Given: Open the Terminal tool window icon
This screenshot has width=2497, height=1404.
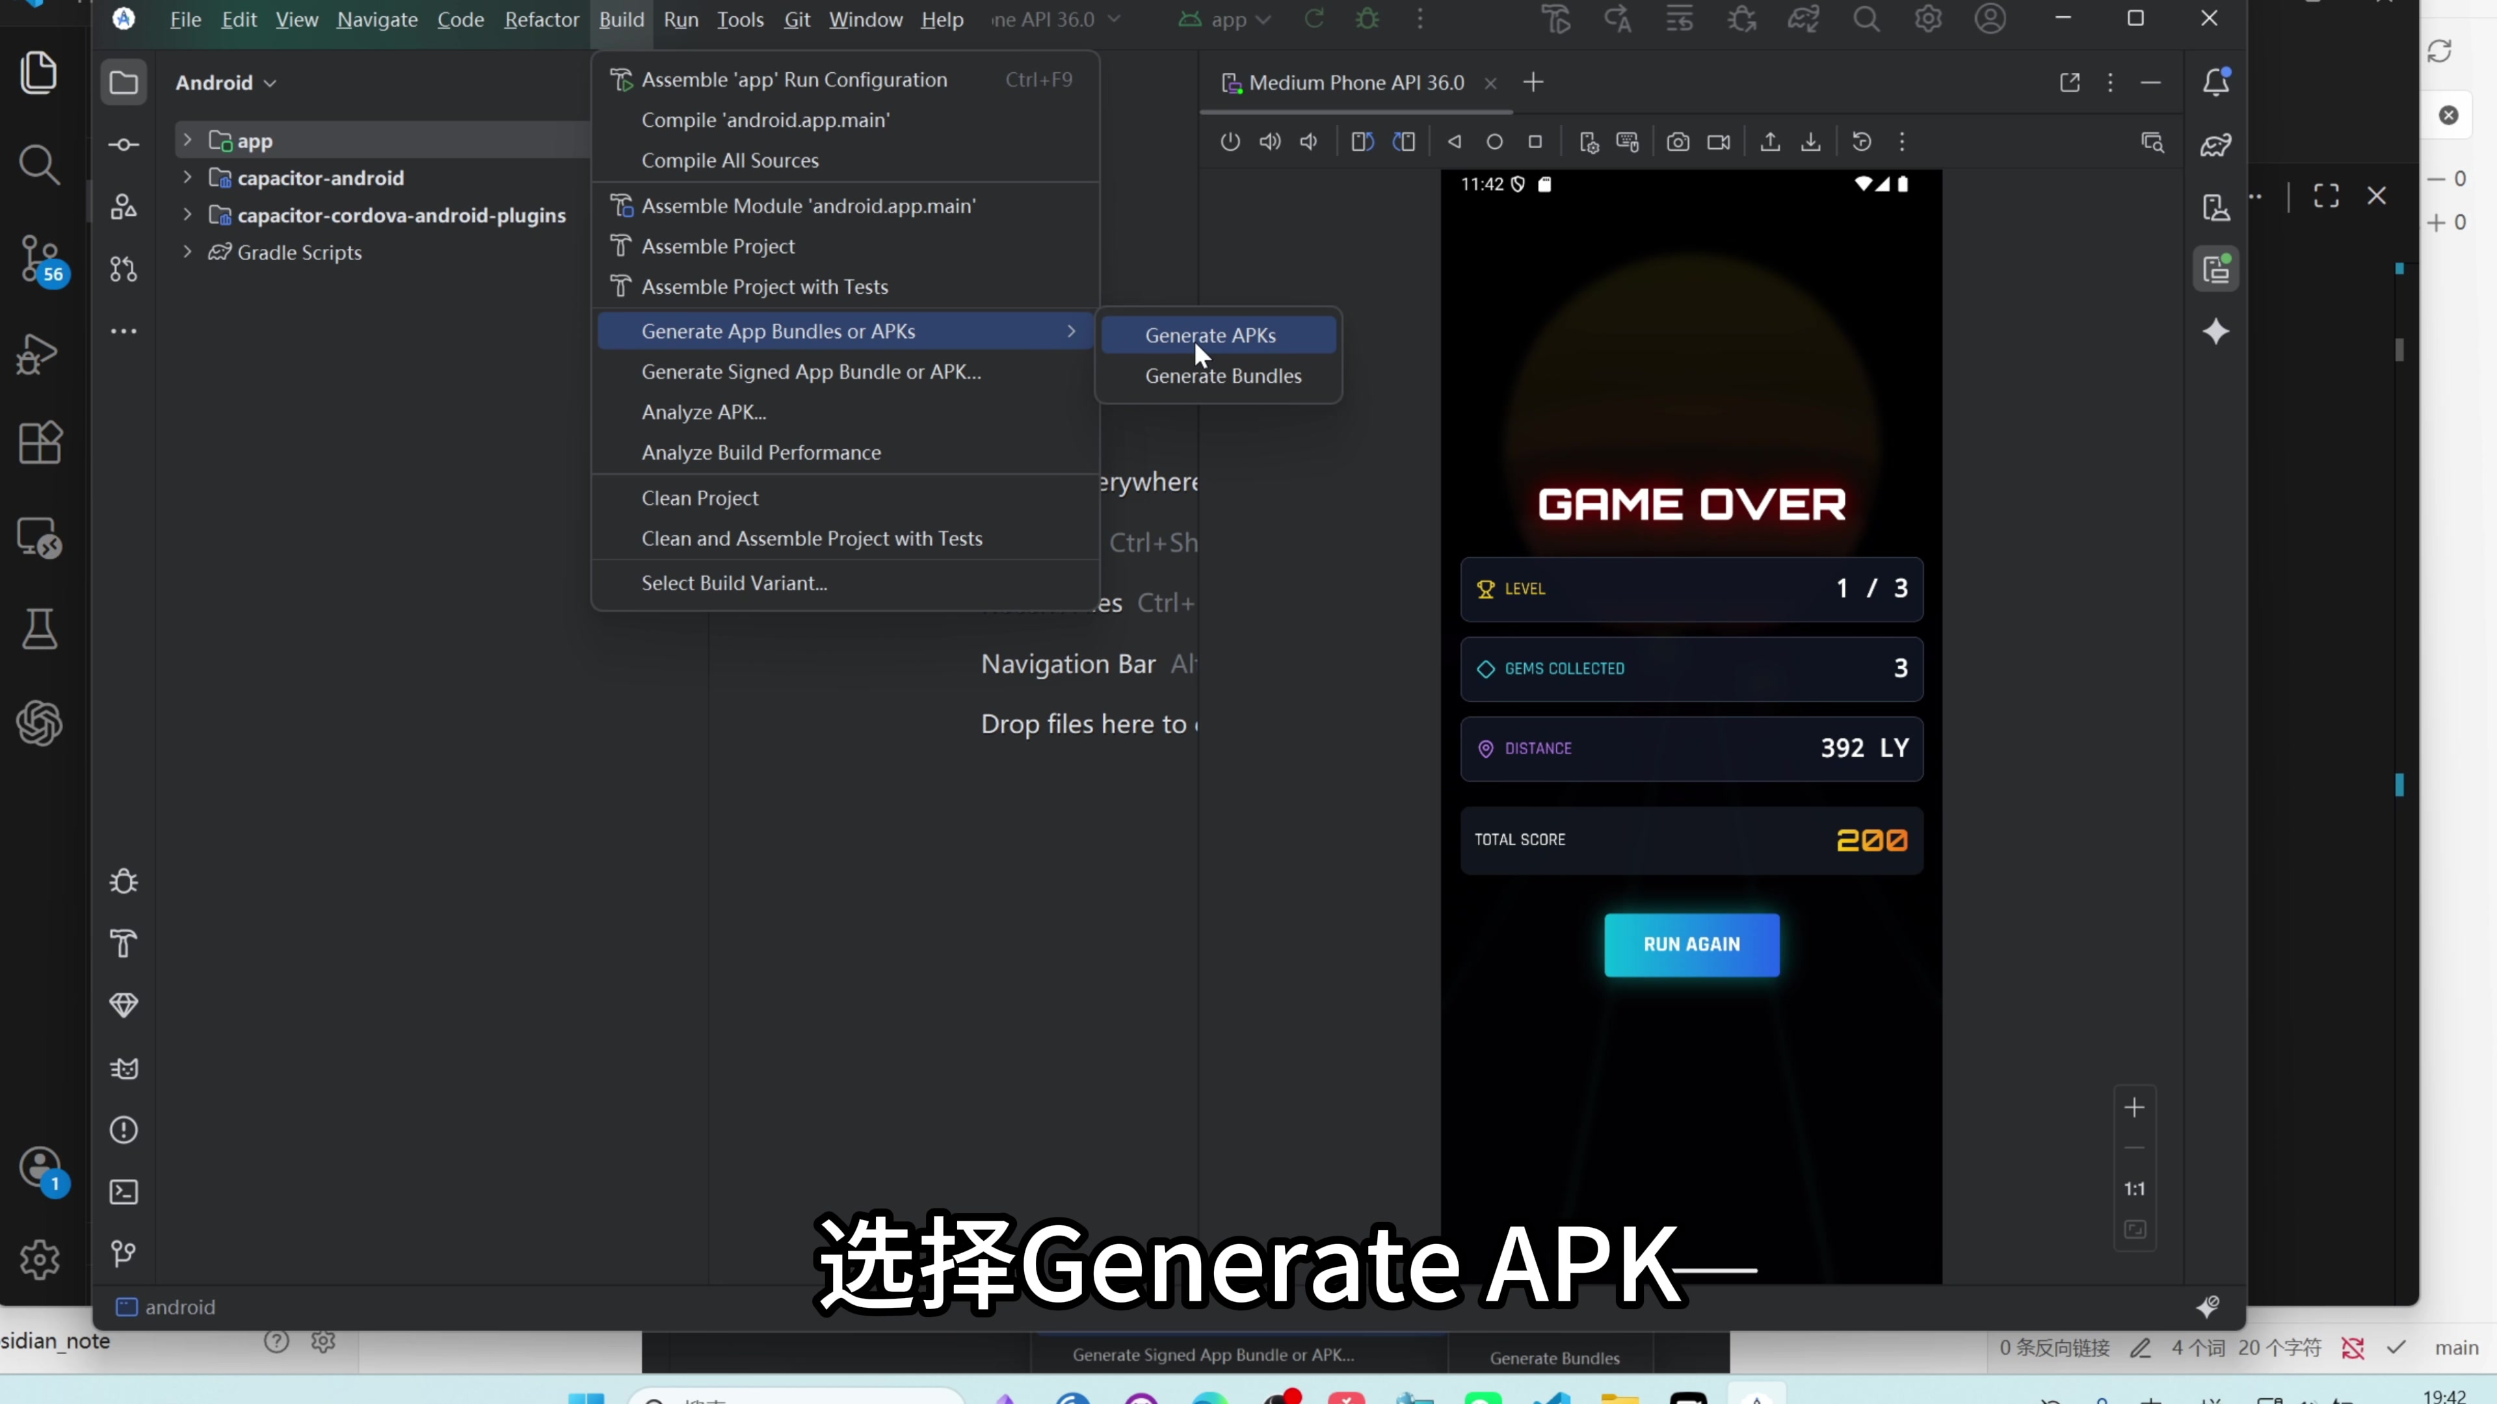Looking at the screenshot, I should tap(124, 1192).
